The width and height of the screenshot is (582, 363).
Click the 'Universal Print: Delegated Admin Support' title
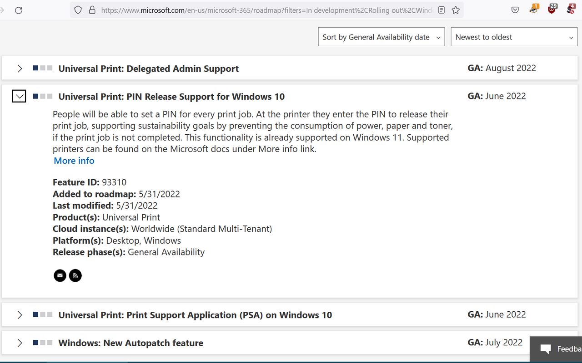pos(149,69)
